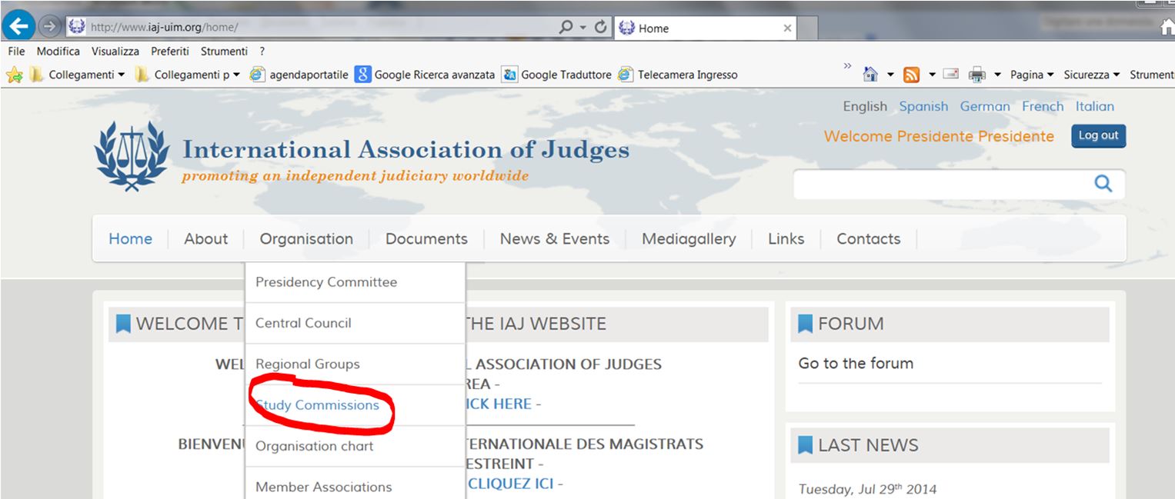
Task: Open the ? help menu
Action: pyautogui.click(x=262, y=52)
